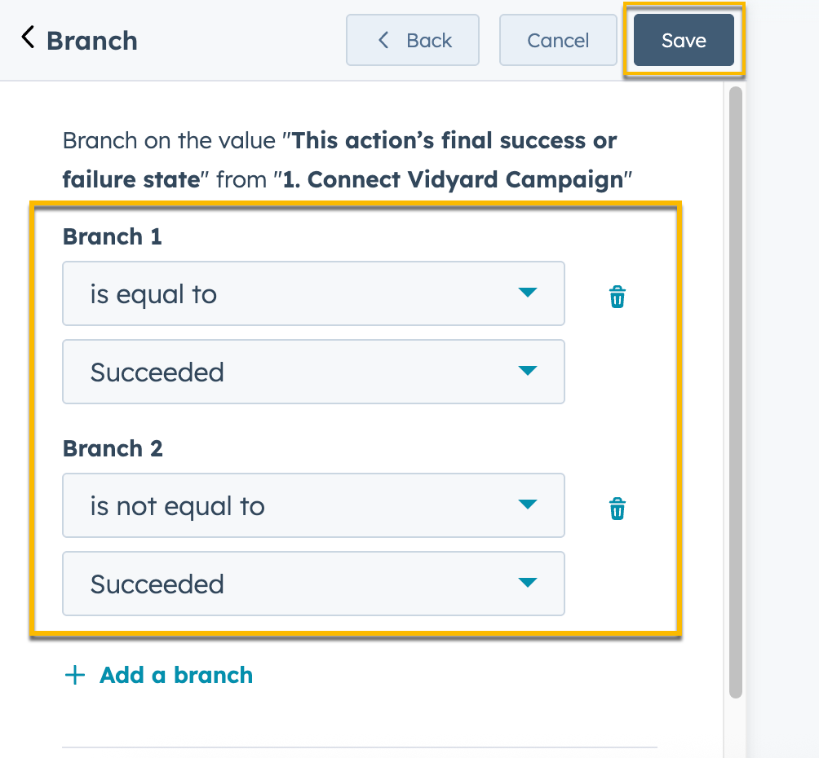Open the Branch 1 'is equal to' dropdown
The image size is (819, 758).
[x=313, y=293]
